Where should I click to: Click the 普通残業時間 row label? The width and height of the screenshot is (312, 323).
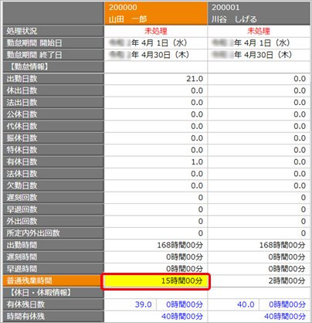53,280
